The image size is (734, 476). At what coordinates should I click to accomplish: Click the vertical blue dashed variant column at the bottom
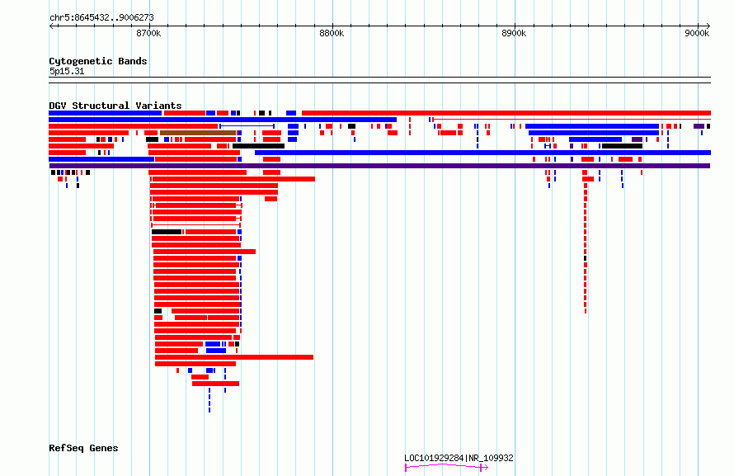coord(209,400)
